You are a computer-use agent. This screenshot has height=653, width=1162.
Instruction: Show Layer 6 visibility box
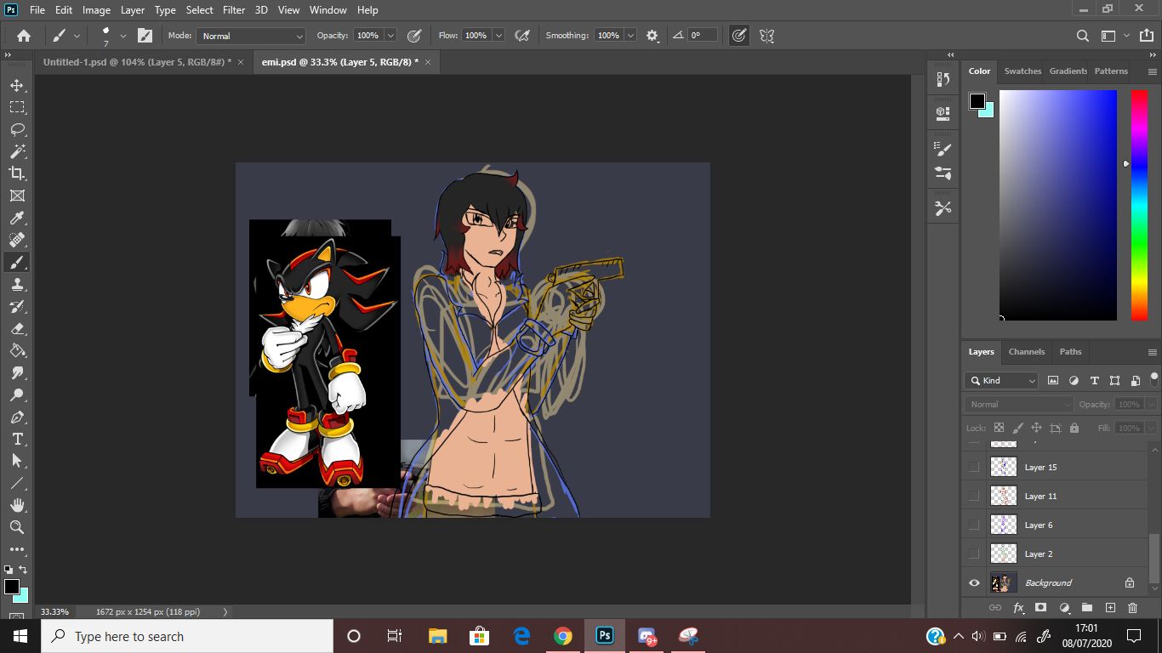(974, 525)
